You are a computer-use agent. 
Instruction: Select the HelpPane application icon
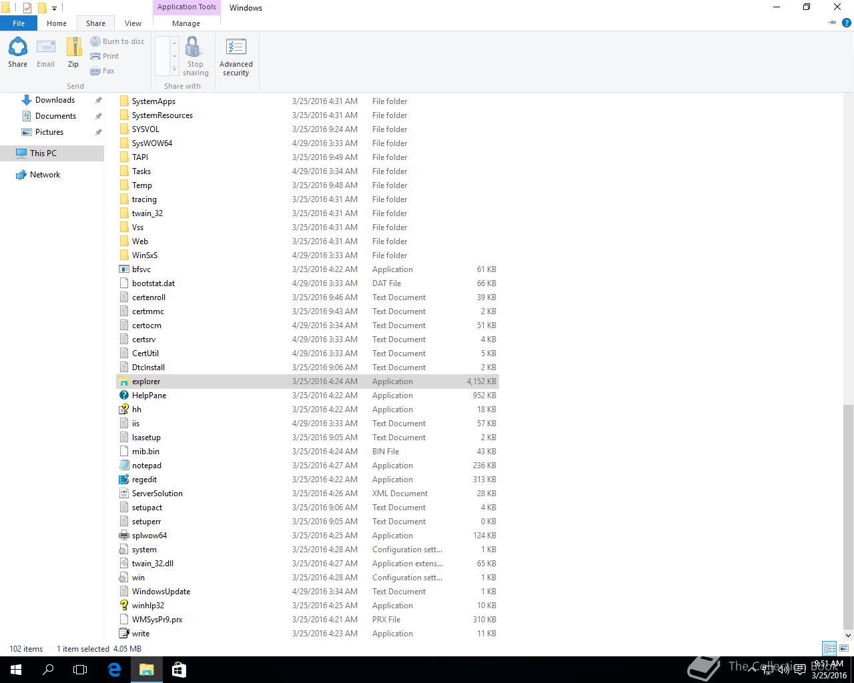click(x=124, y=396)
